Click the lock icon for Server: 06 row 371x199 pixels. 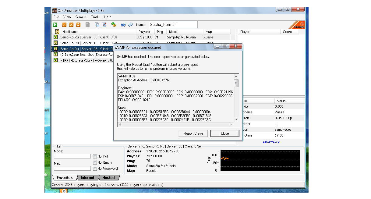click(x=56, y=49)
